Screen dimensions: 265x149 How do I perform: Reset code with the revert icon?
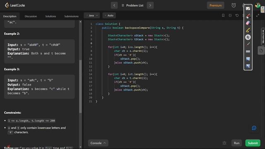237,15
